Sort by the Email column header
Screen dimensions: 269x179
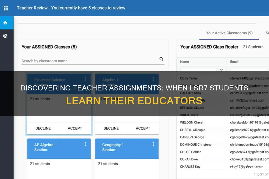coord(234,62)
